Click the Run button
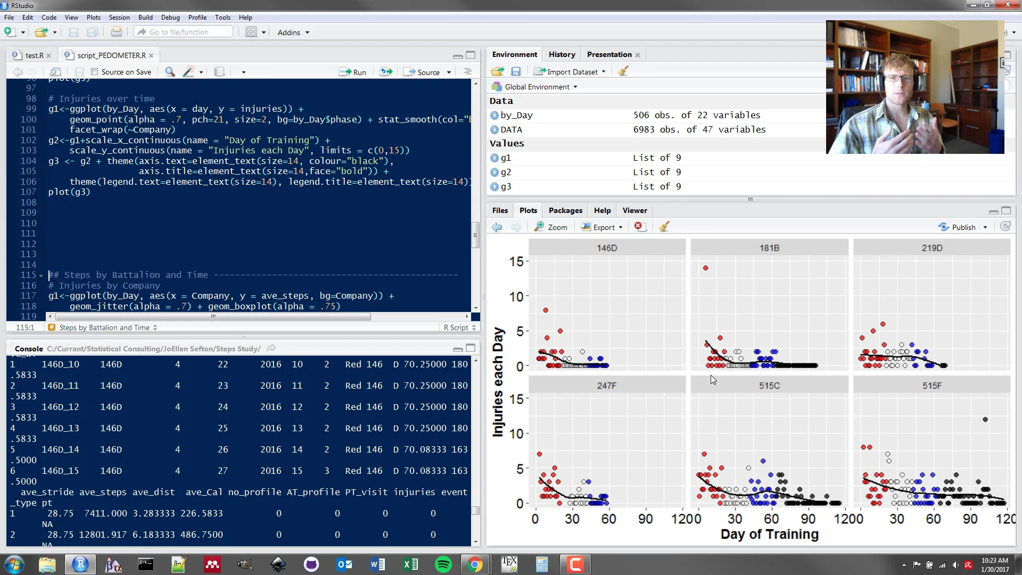 [x=353, y=72]
